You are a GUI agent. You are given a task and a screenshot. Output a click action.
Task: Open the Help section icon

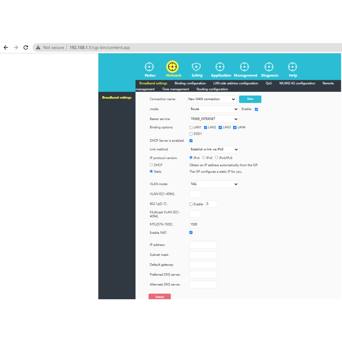(x=292, y=67)
